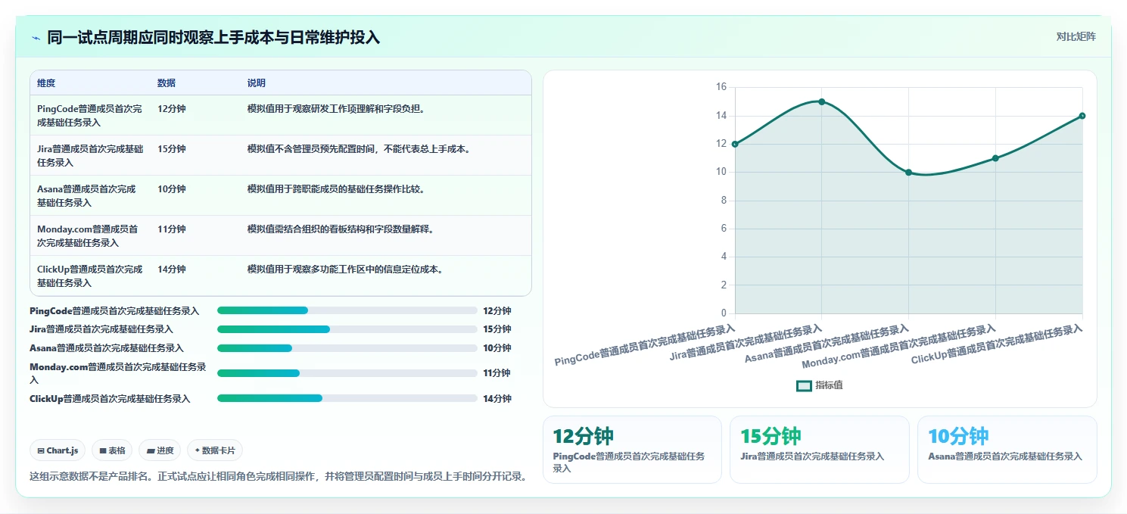Click the 指标值 legend text
Viewport: 1127px width, 514px height.
point(829,385)
